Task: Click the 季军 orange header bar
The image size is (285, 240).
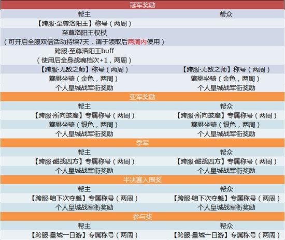Action: pos(142,143)
